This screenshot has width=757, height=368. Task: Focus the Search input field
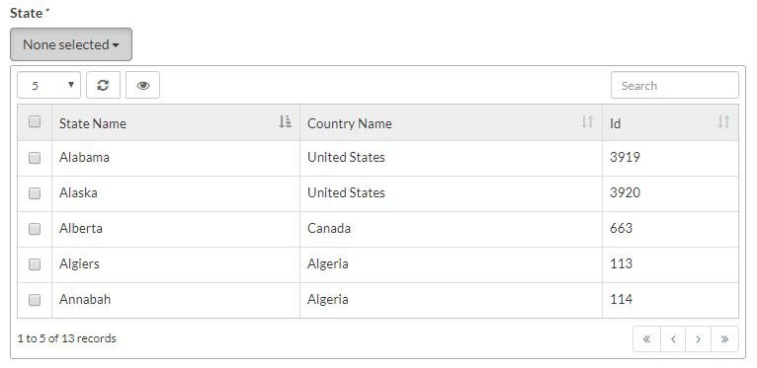[674, 85]
